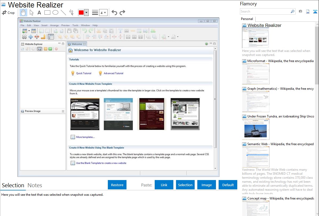
Task: Choose the arrow pointer tool
Action: pyautogui.click(x=31, y=13)
